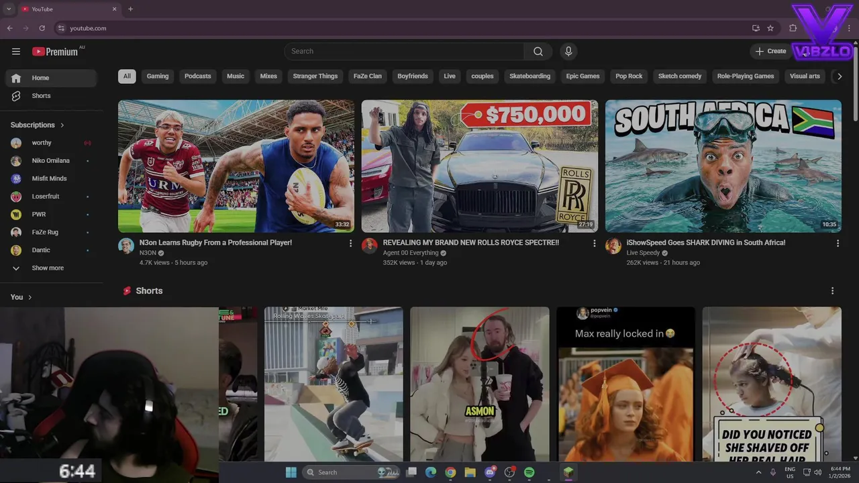859x483 pixels.
Task: Open the Create button
Action: click(770, 51)
